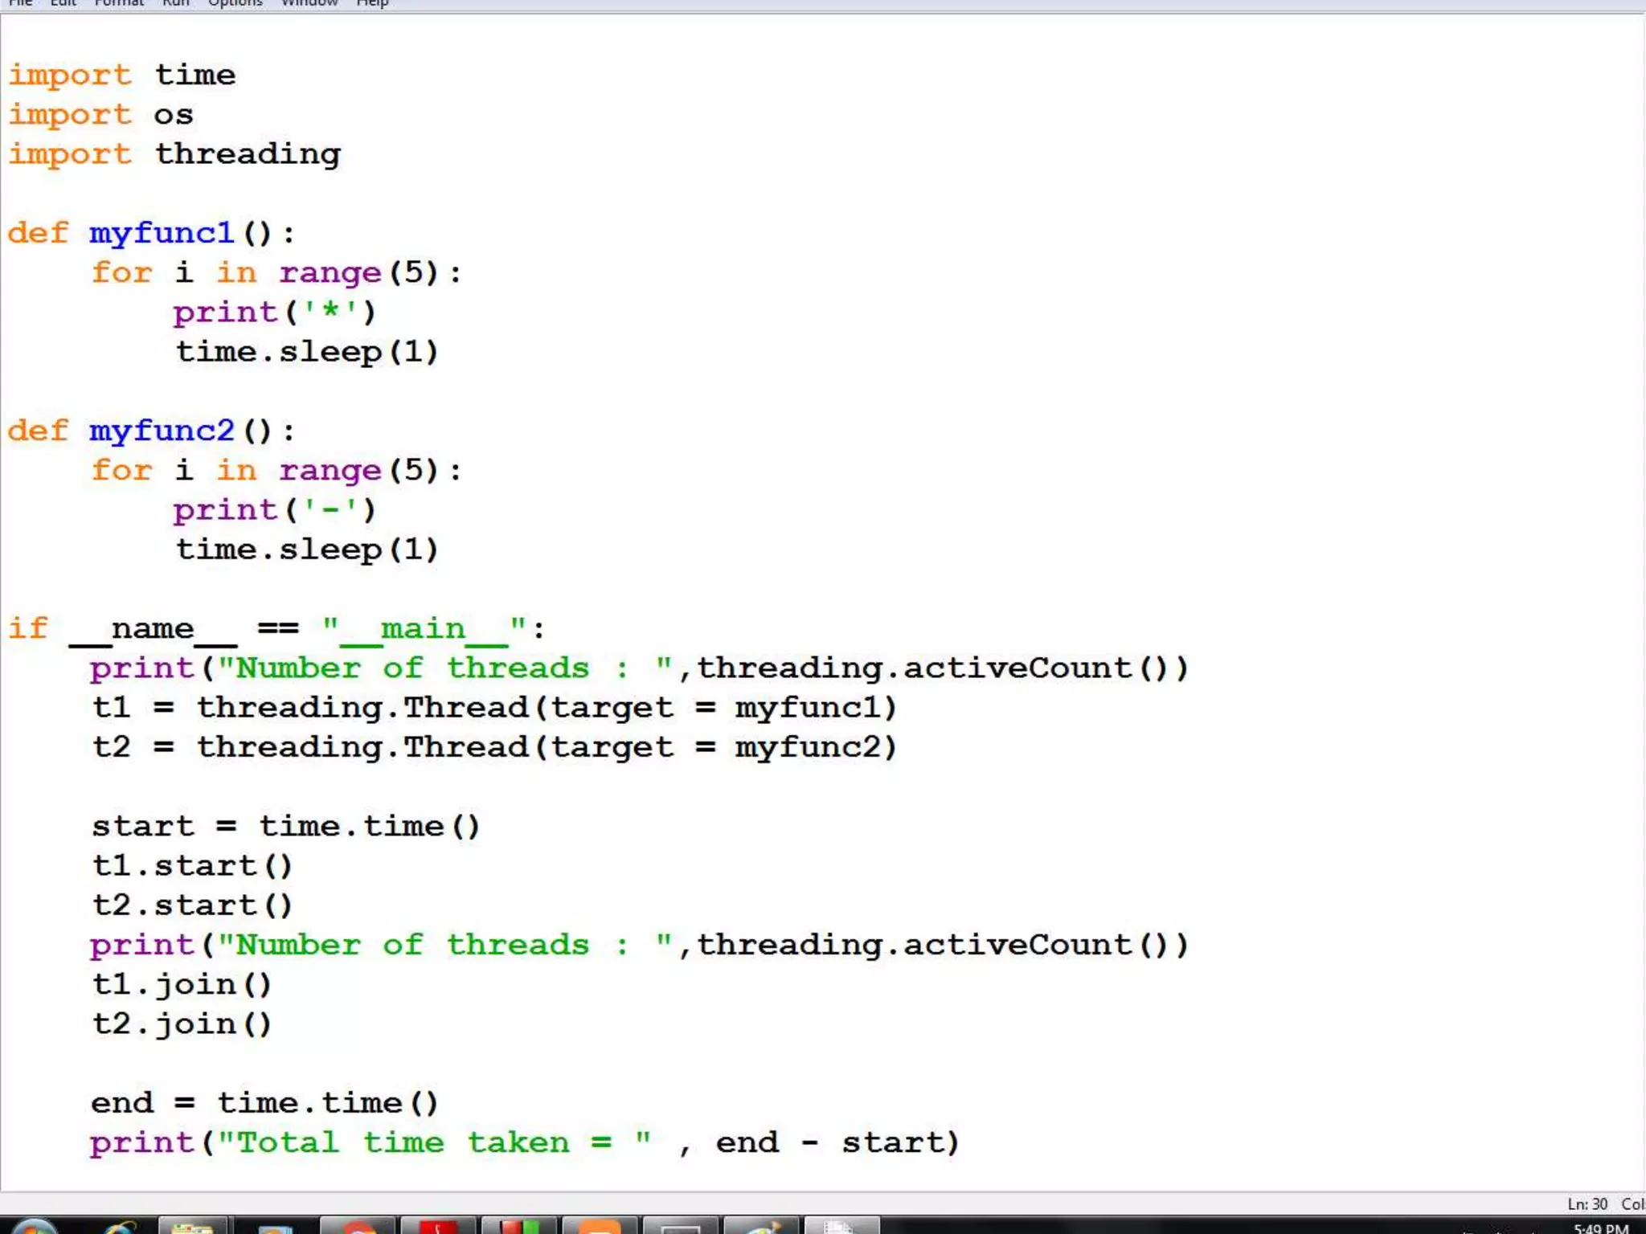Open the Edit menu
The image size is (1646, 1234).
point(63,3)
